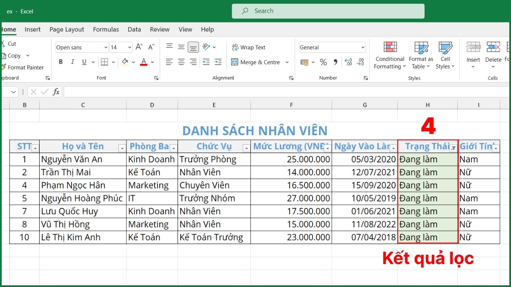
Task: Click the Percent Style icon
Action: click(x=323, y=63)
